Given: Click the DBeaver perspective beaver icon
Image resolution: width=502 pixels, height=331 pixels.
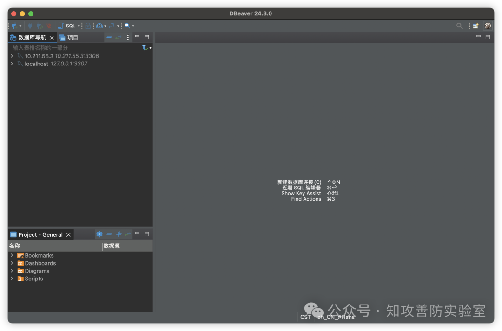Looking at the screenshot, I should click(x=488, y=26).
